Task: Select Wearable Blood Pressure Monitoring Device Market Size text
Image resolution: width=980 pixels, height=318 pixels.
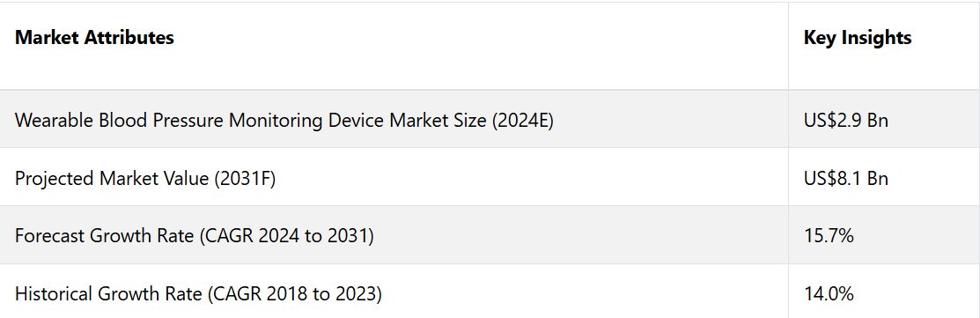Action: point(250,120)
